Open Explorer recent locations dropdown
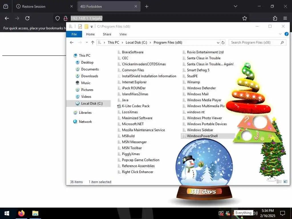The width and height of the screenshot is (292, 219). click(x=87, y=42)
